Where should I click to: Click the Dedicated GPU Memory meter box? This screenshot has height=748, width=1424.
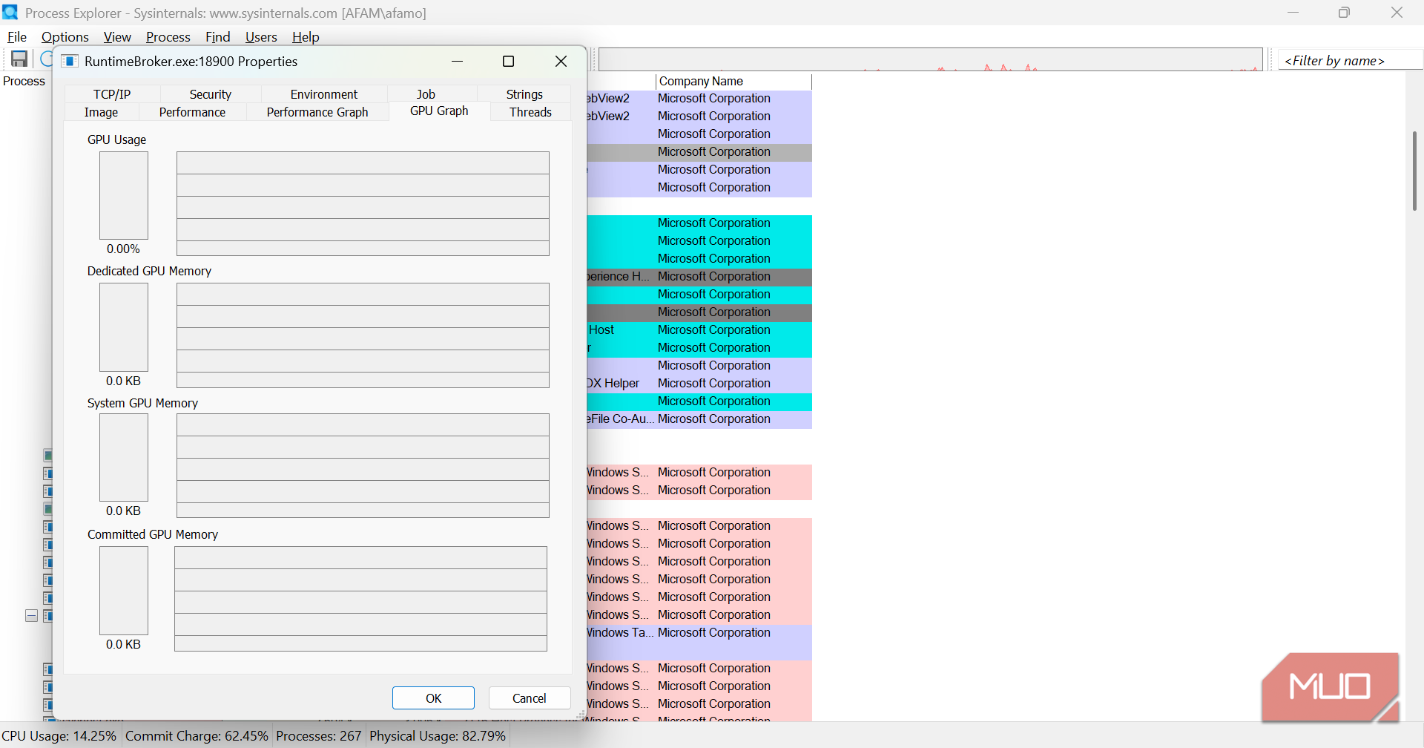(x=124, y=327)
